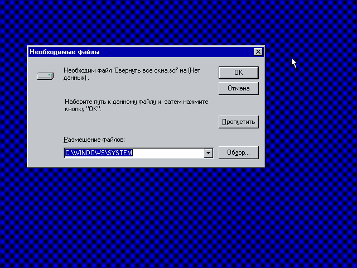The height and width of the screenshot is (268, 357).
Task: Click the 'Необходим файл' message text
Action: (x=132, y=74)
